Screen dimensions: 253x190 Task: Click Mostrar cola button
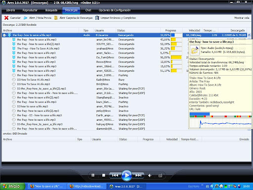pyautogui.click(x=242, y=18)
